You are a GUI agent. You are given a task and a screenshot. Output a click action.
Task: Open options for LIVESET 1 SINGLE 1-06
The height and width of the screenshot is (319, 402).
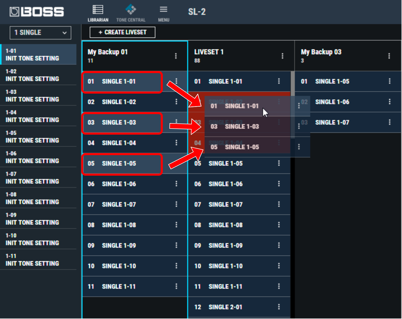(279, 184)
